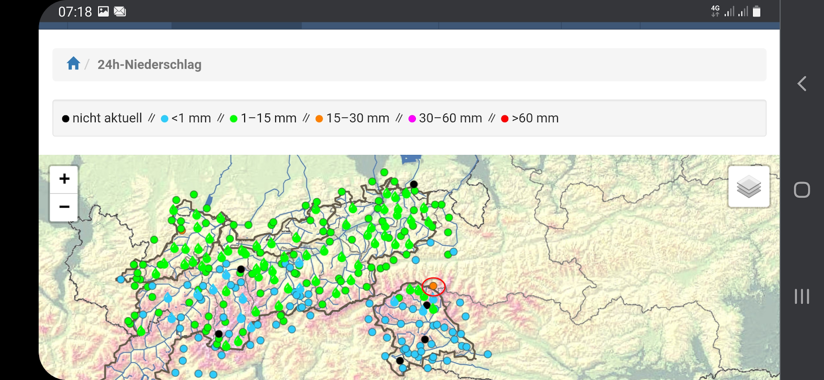Tap the 07:18 clock in status bar
Screen dimensions: 824x380
(x=75, y=12)
